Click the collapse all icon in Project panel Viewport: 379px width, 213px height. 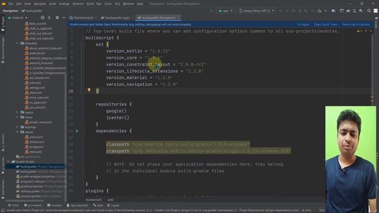coord(49,18)
